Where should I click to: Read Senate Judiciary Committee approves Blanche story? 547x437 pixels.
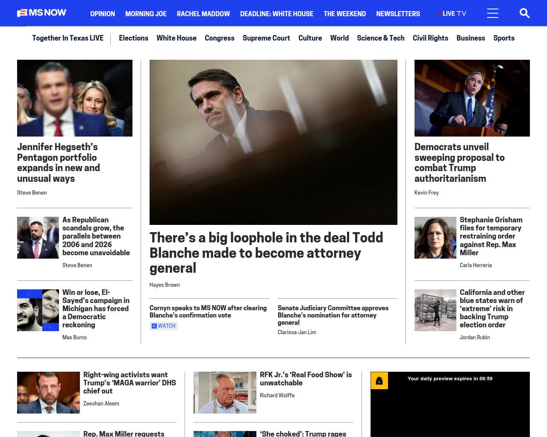tap(333, 315)
